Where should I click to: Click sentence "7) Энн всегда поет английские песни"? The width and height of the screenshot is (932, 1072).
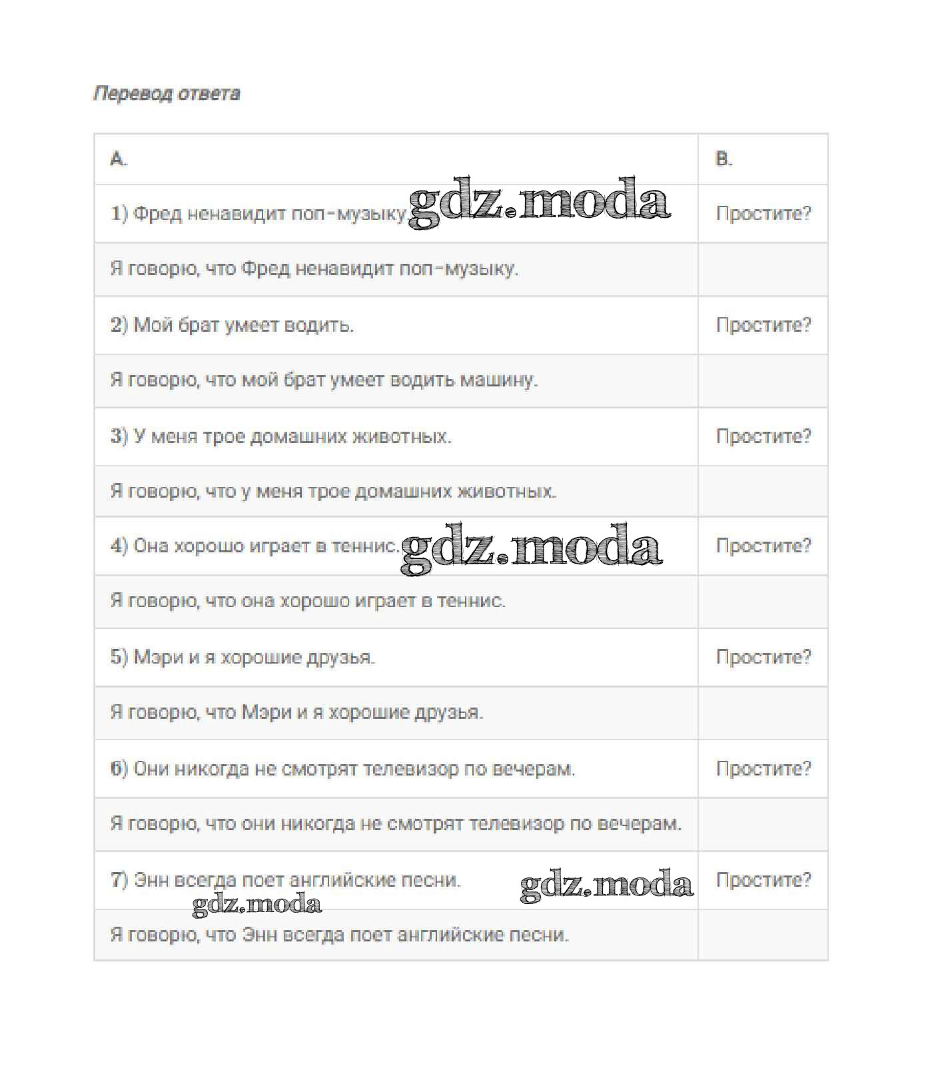pos(285,880)
